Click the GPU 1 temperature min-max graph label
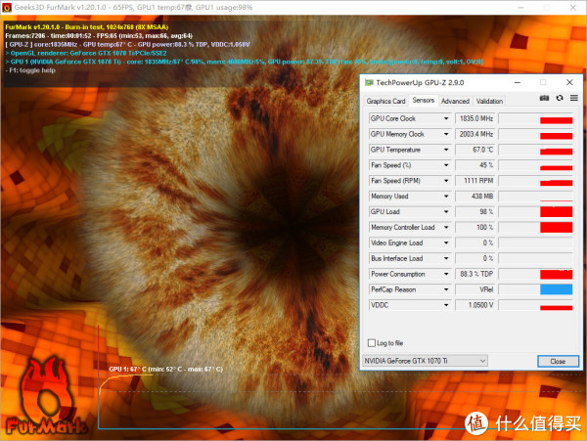Screen dimensions: 587x441 tap(166, 370)
